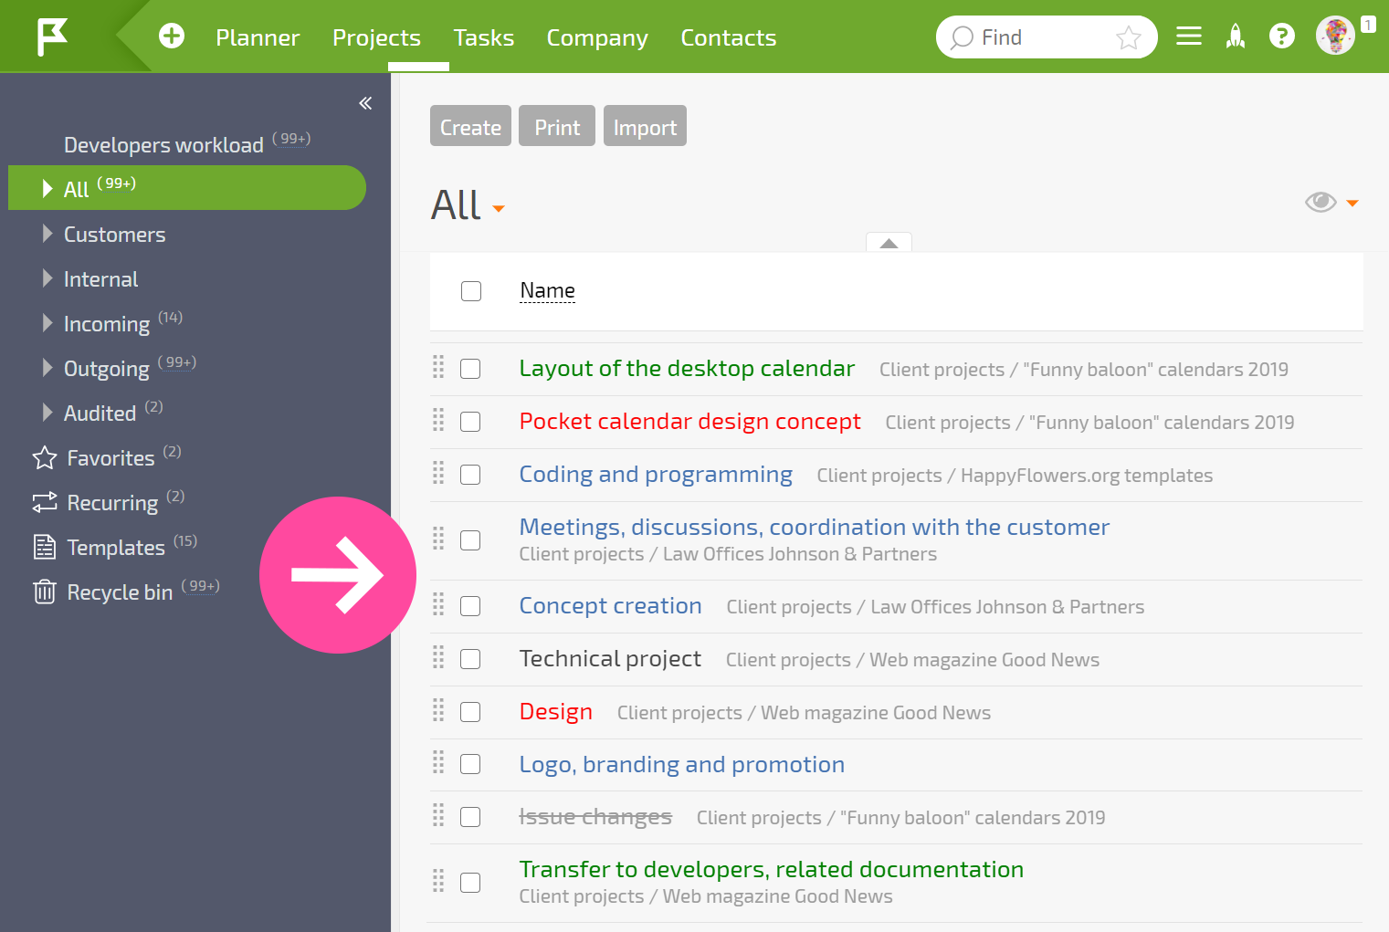Open the hamburger menu icon
The width and height of the screenshot is (1389, 932).
tap(1188, 37)
